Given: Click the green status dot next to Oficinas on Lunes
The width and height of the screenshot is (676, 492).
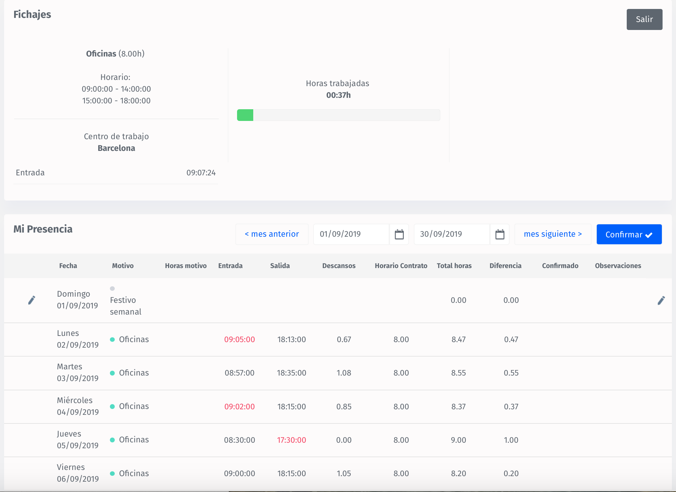Looking at the screenshot, I should (112, 339).
